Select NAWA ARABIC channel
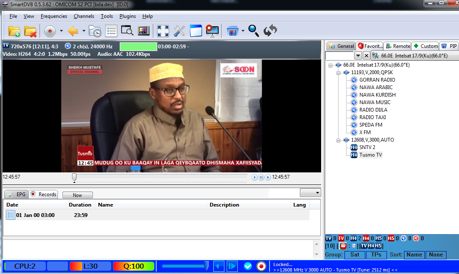Viewport: 459px width, 274px height. click(376, 87)
